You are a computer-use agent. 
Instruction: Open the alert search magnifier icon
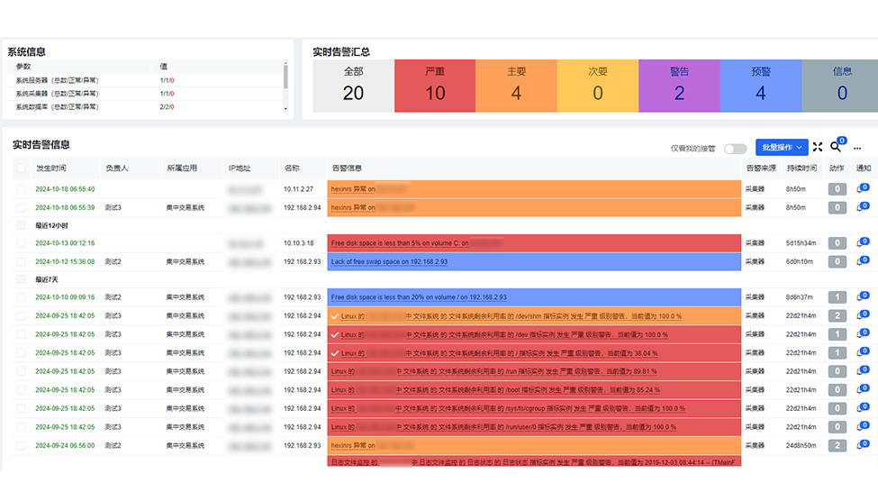[x=836, y=147]
